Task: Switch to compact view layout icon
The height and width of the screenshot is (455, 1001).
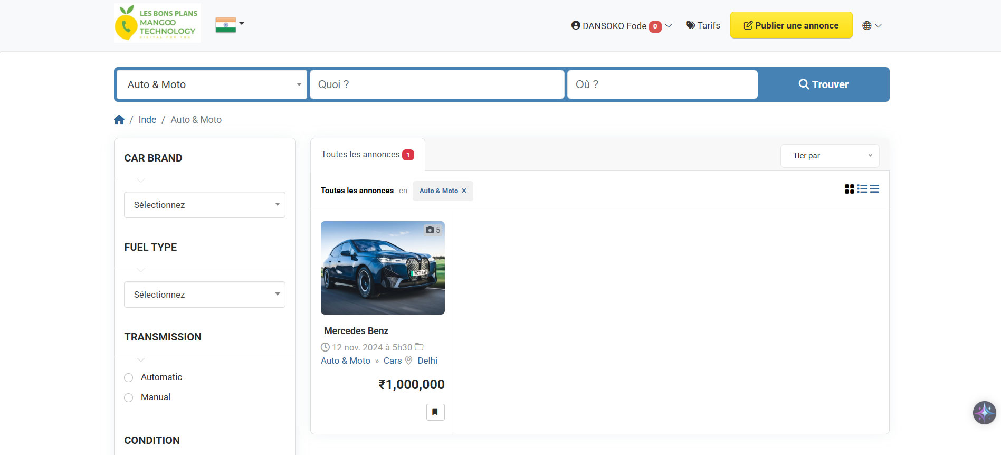Action: point(874,189)
